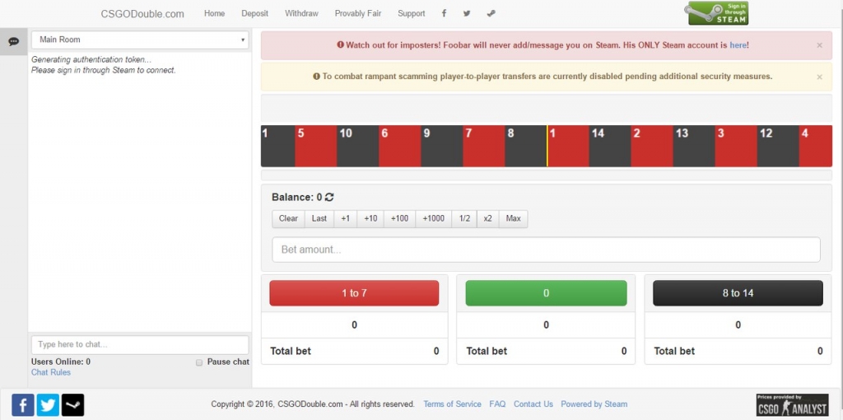Screen dimensions: 843x420
Task: Click the red 5 tile on roulette
Action: [316, 147]
